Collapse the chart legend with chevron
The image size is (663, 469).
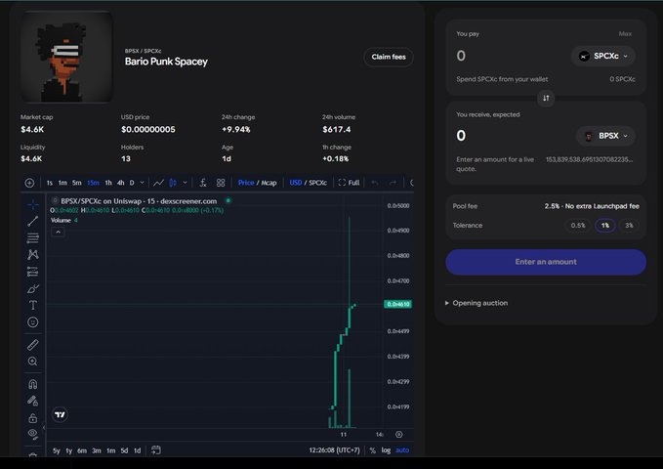pyautogui.click(x=58, y=232)
